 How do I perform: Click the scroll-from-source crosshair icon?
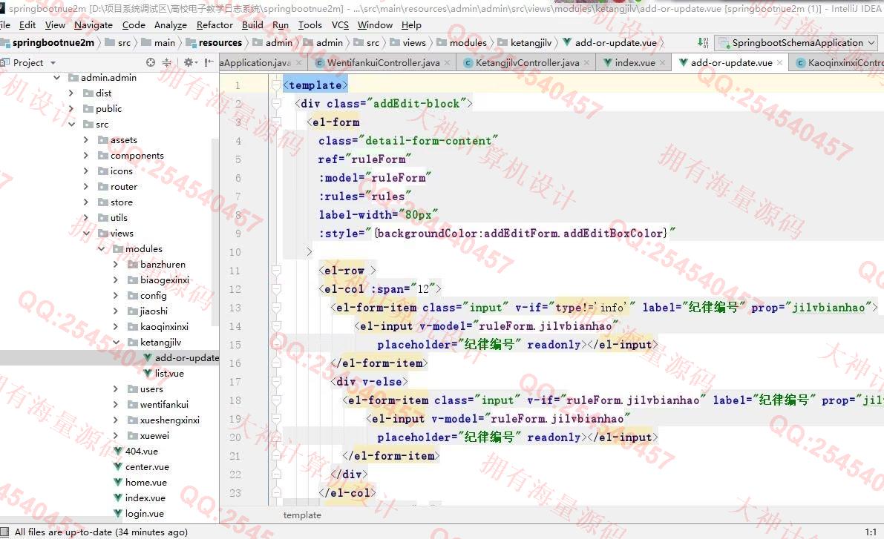tap(151, 63)
